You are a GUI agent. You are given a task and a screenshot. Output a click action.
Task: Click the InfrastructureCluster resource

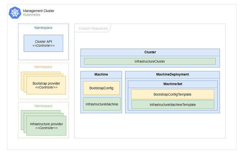pyautogui.click(x=150, y=61)
